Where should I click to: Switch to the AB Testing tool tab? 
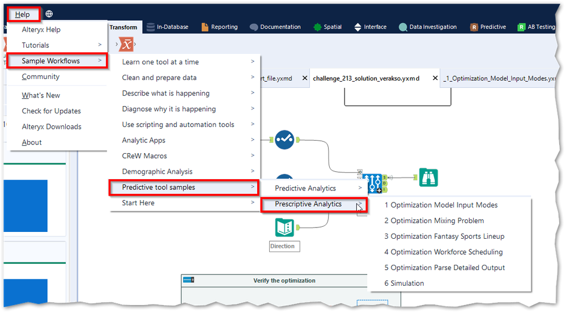[x=537, y=27]
